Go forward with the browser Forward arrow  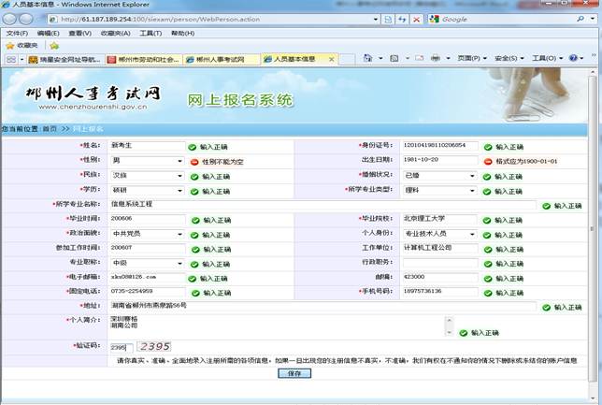tap(26, 19)
